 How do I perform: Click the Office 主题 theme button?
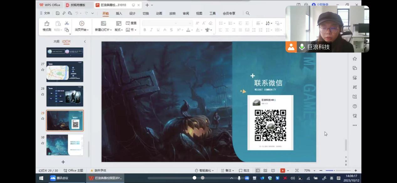point(73,171)
